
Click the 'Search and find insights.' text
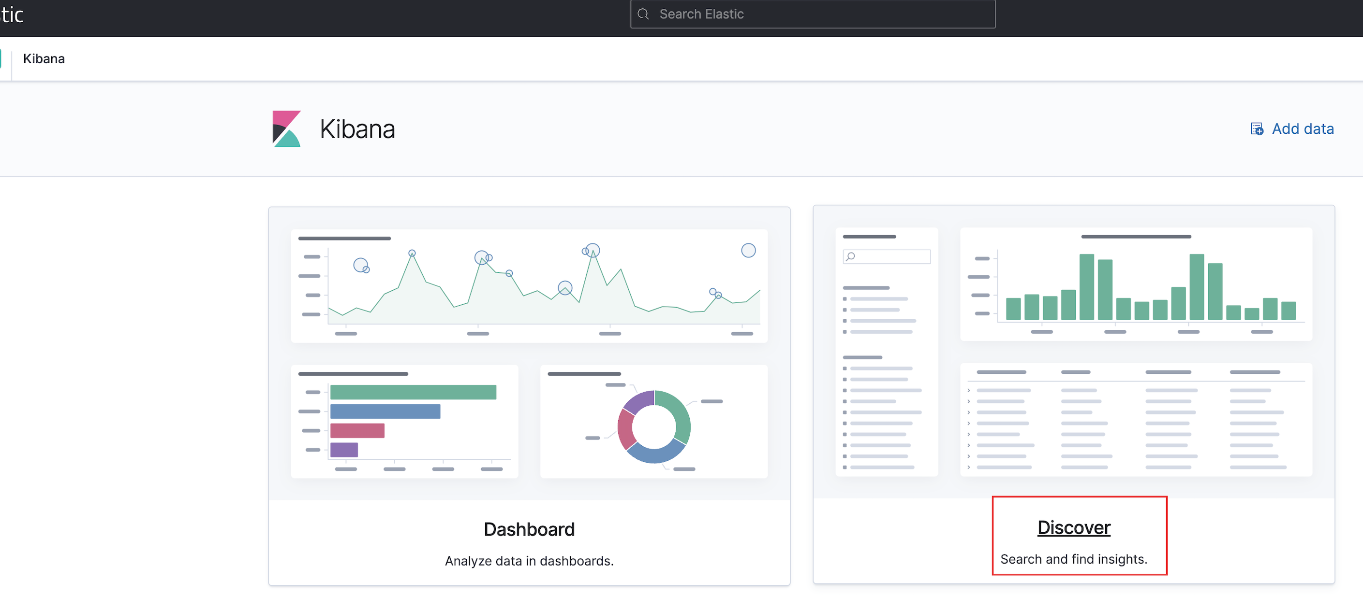(1074, 559)
